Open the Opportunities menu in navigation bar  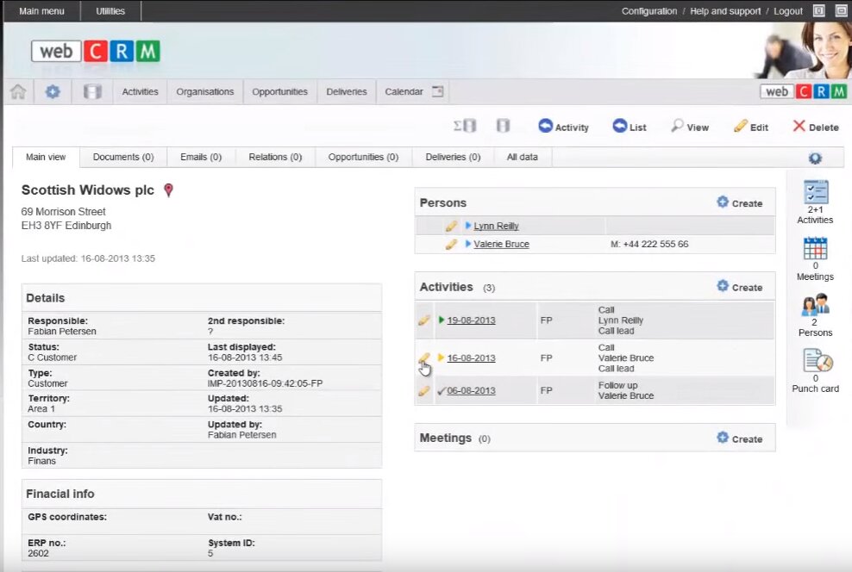pos(279,92)
